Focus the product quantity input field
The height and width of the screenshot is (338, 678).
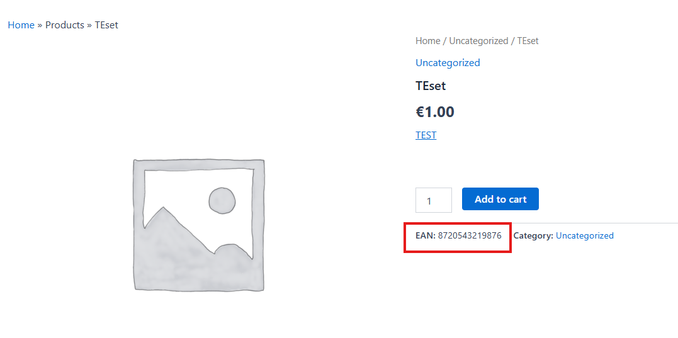[x=434, y=200]
